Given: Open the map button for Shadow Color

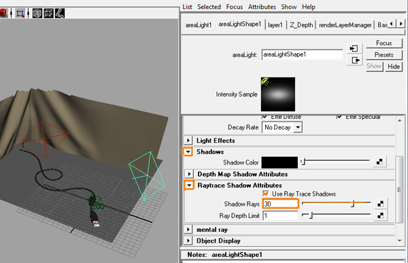Looking at the screenshot, I should (379, 162).
